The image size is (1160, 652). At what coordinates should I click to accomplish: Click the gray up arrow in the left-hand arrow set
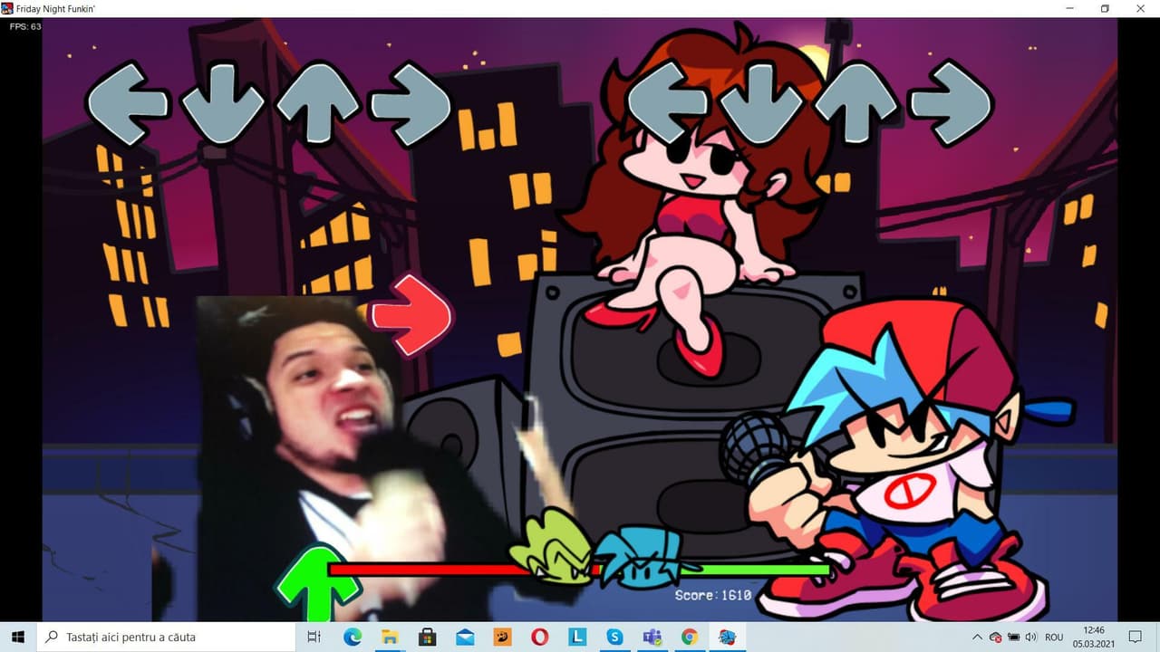click(x=318, y=104)
